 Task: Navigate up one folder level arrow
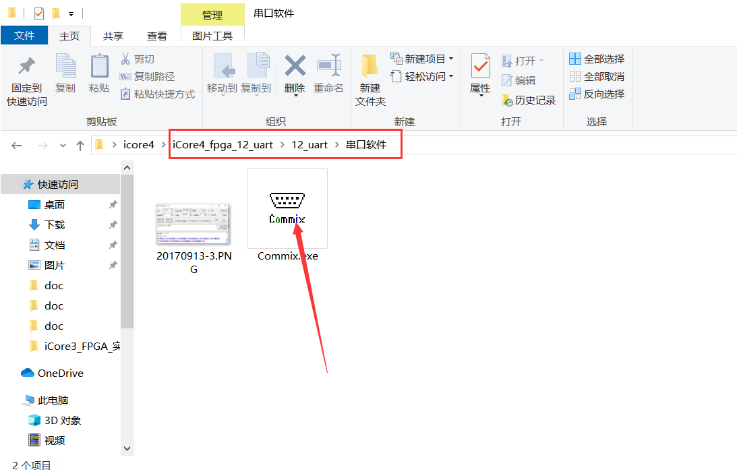coord(80,146)
